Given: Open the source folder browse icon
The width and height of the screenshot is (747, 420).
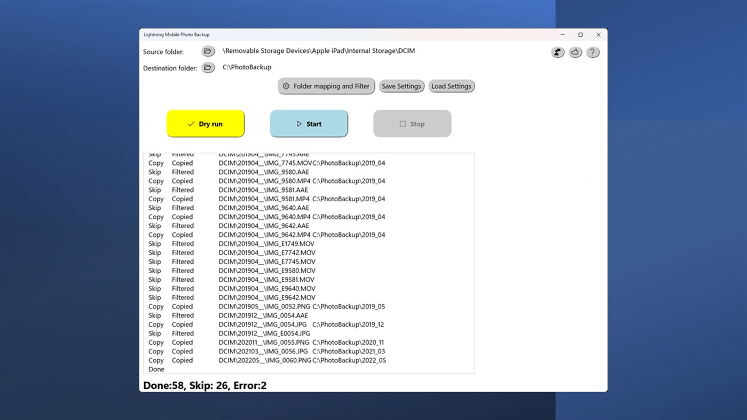Looking at the screenshot, I should [208, 51].
